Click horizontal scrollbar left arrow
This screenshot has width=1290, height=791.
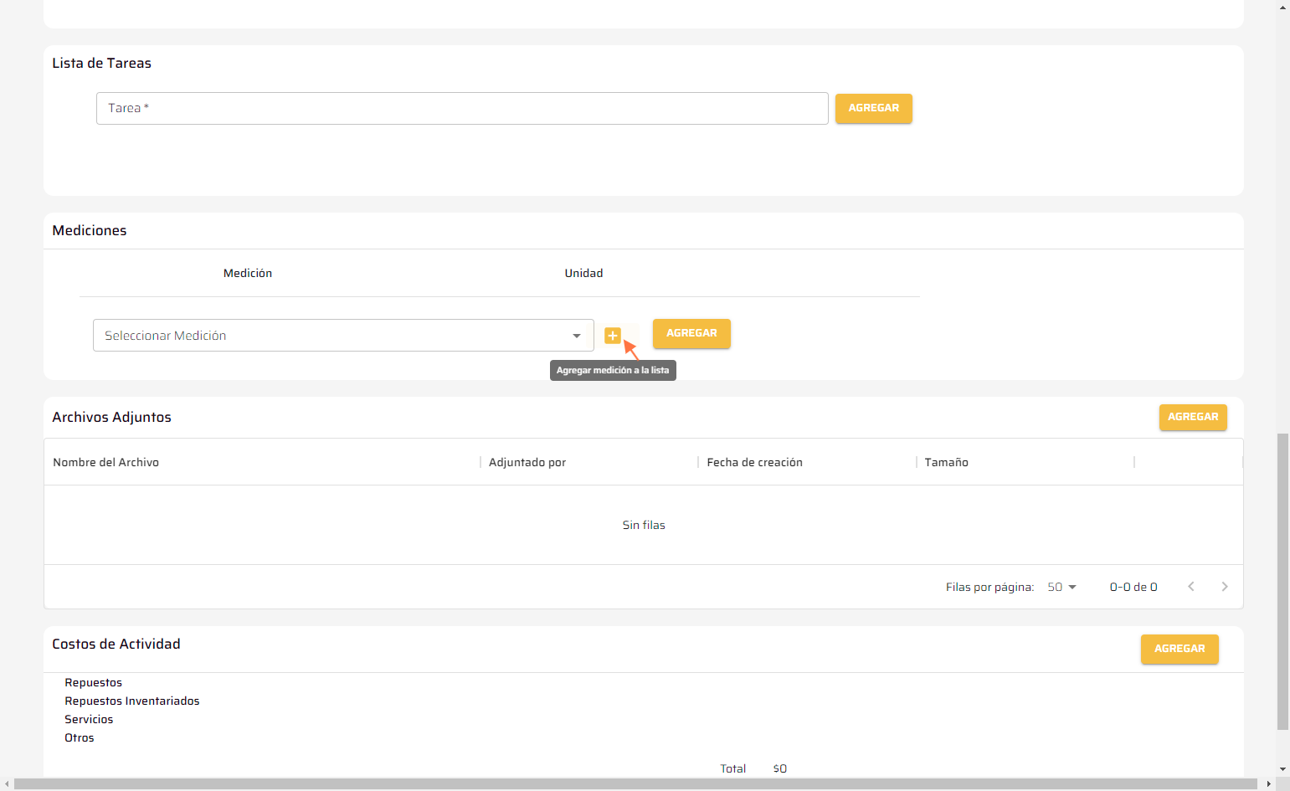7,784
